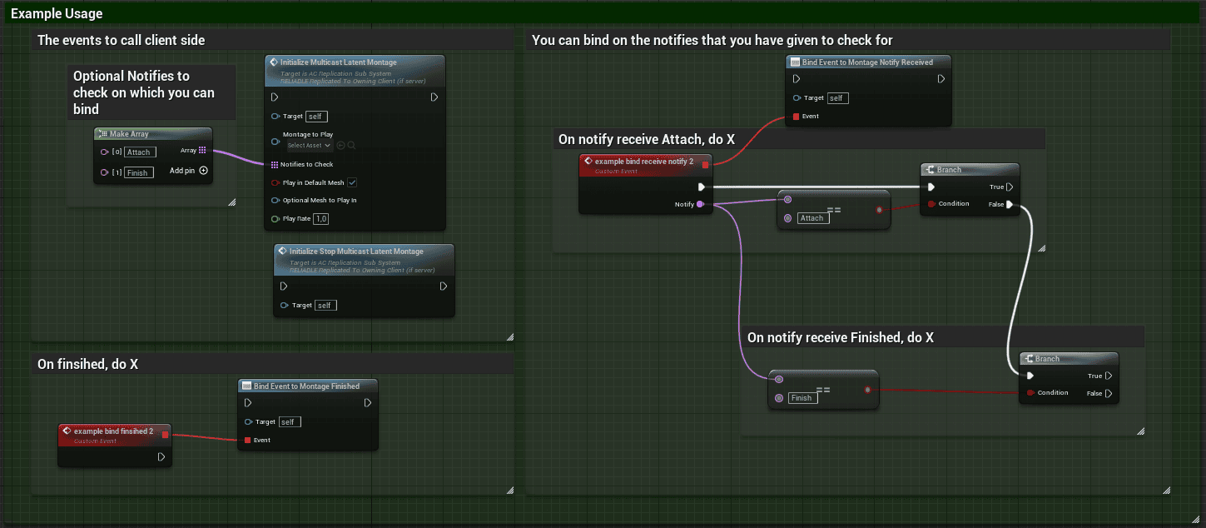Click the exec output pin of Bind Event to Montage Finished
This screenshot has width=1206, height=528.
pos(368,403)
